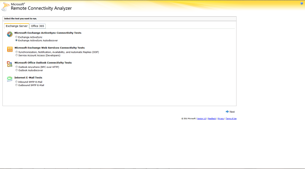Open the help icon at top right
305x169 pixels.
coord(302,4)
